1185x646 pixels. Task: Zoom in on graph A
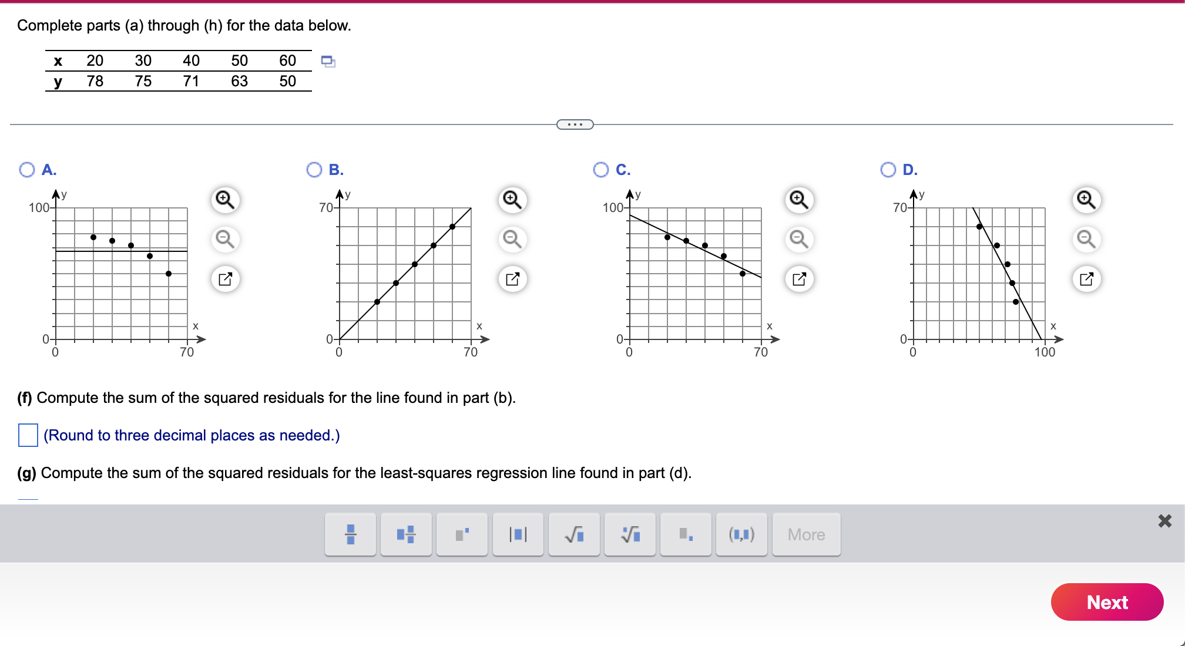(x=225, y=200)
